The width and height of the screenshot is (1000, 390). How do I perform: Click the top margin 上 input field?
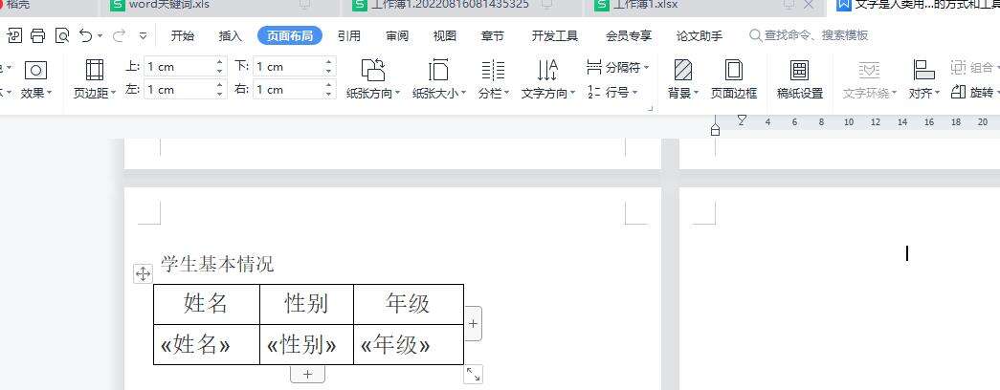[x=179, y=66]
